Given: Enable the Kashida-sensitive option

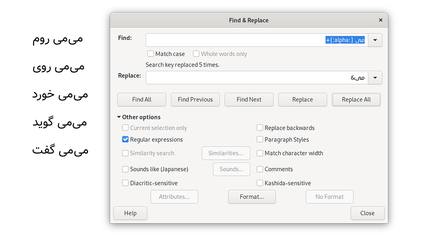Looking at the screenshot, I should pyautogui.click(x=260, y=183).
